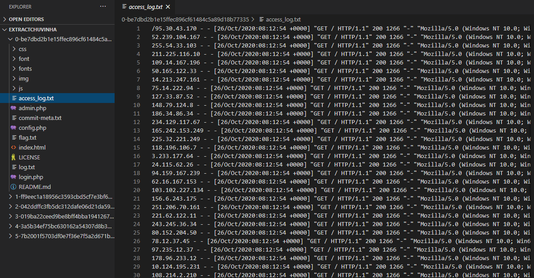Viewport: 534px width, 278px height.
Task: Close the access_log.txt editor tab
Action: [x=168, y=7]
